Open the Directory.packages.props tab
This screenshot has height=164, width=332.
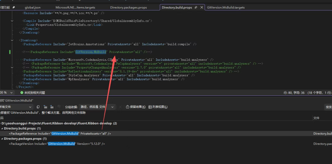128,7
